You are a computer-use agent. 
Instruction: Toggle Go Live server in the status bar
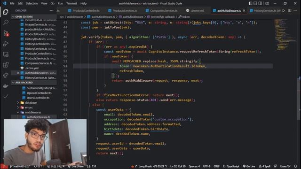(249, 166)
